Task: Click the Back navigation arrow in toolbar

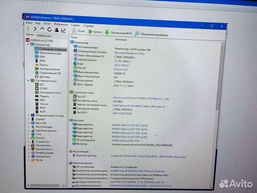Action: tap(28, 29)
